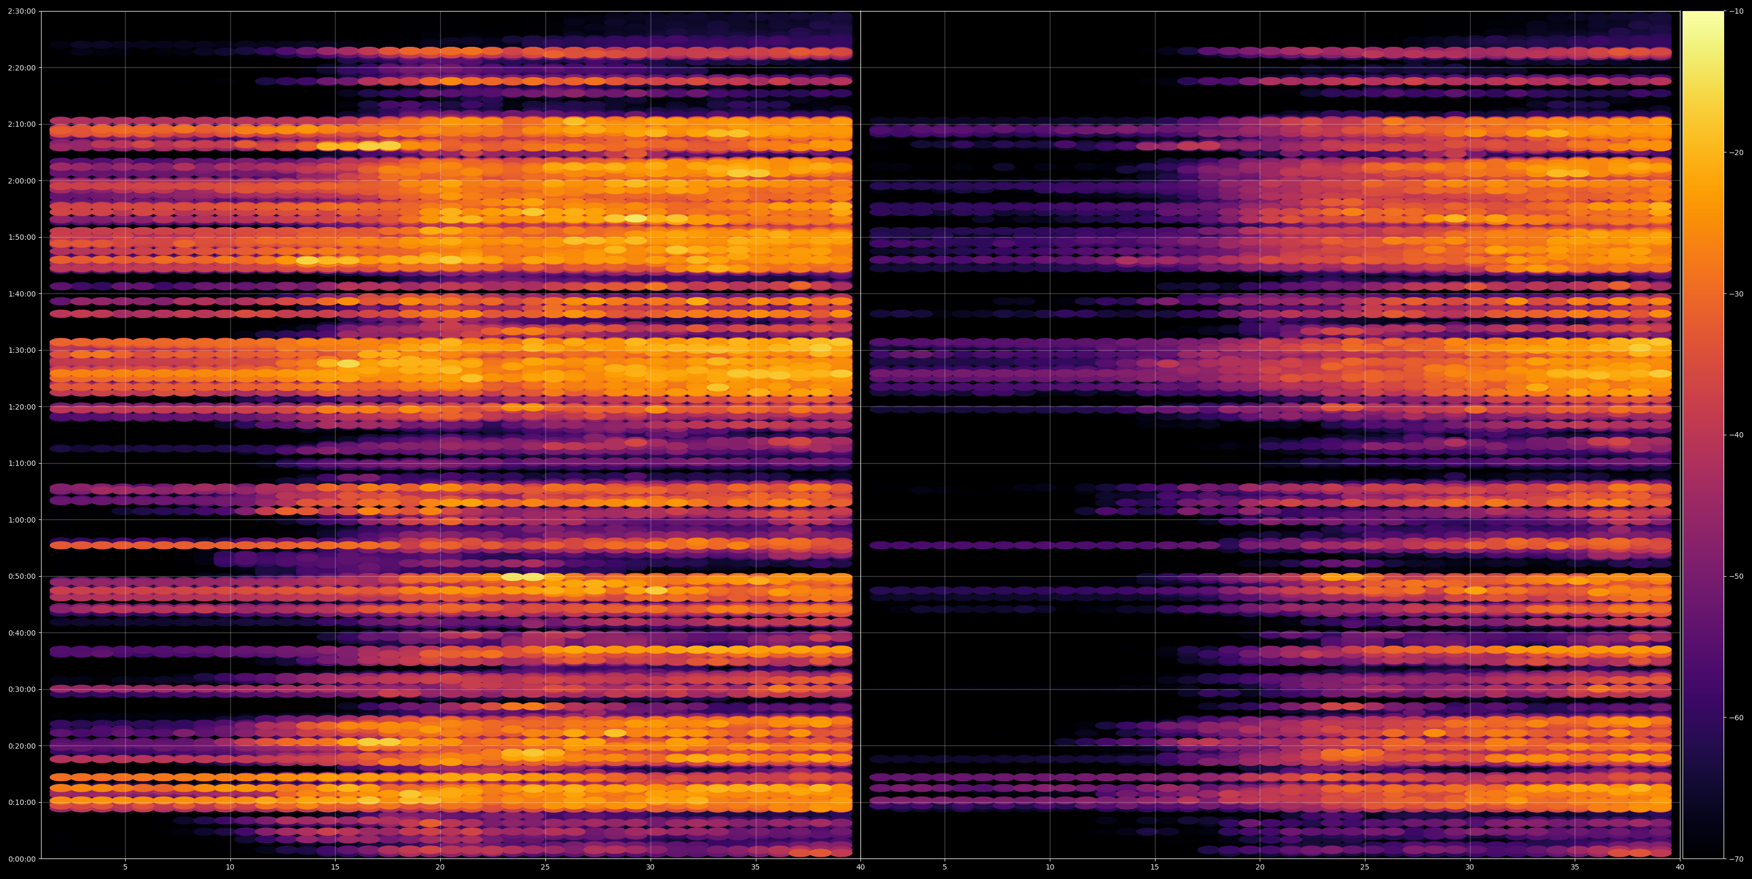Click the 2:30:00 time axis label

coord(22,12)
